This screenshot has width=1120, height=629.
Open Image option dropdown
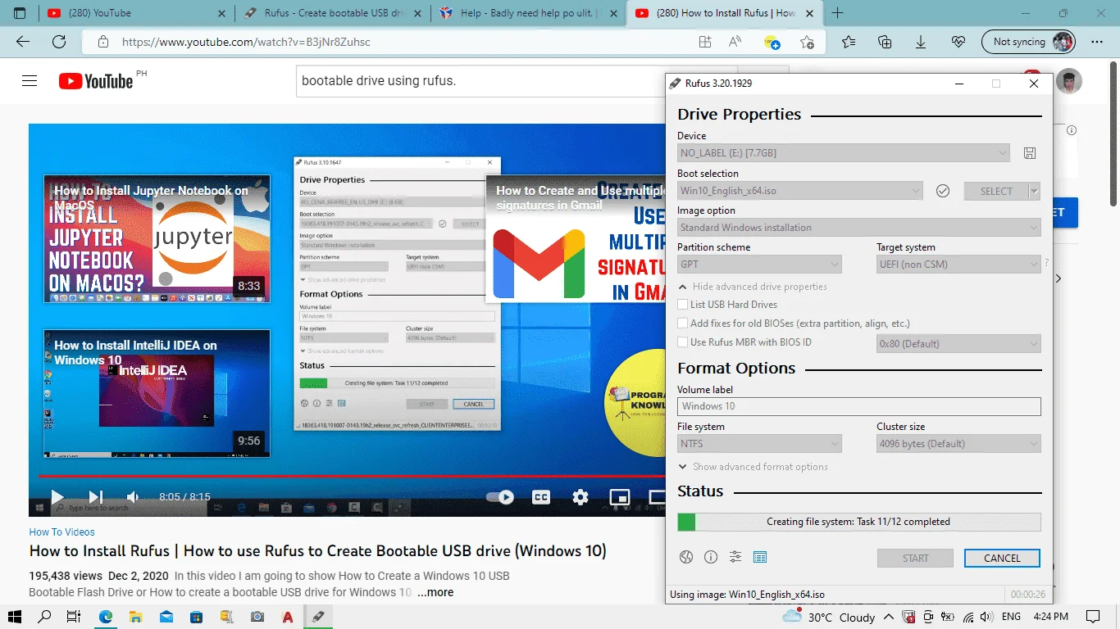pyautogui.click(x=859, y=228)
